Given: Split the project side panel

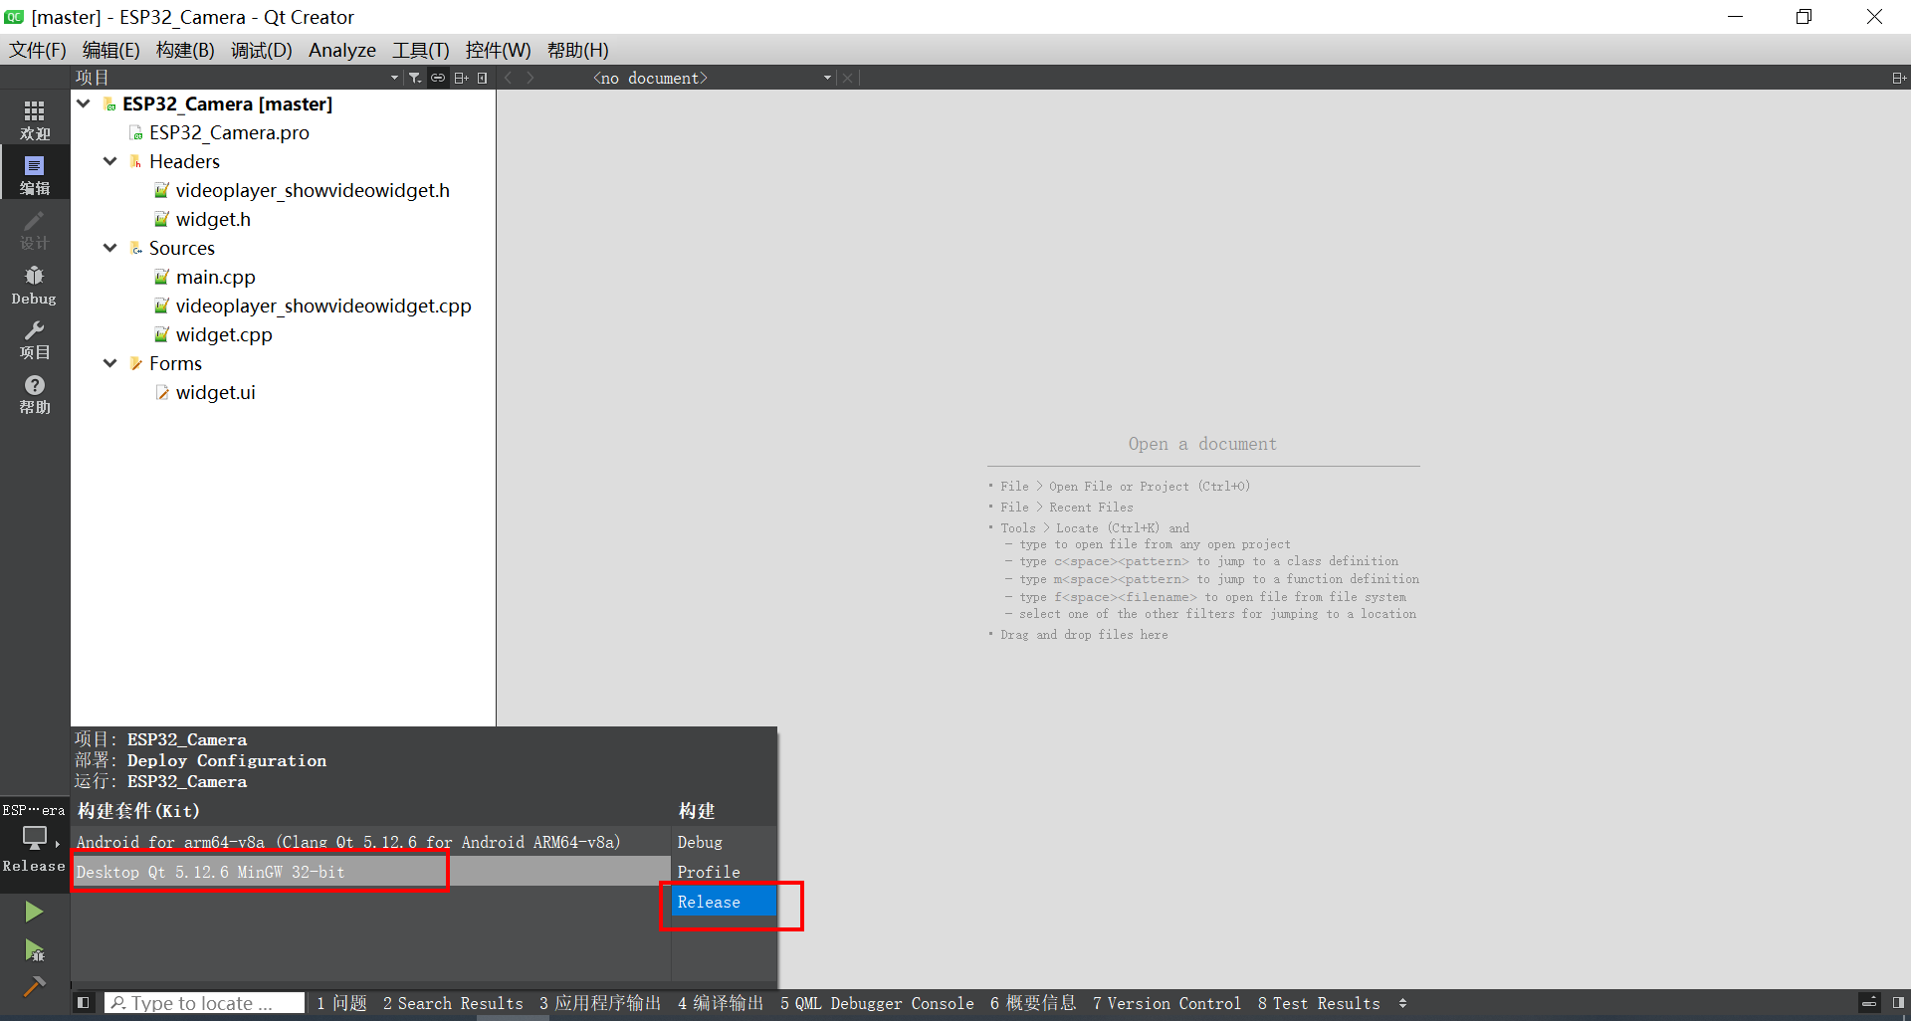Looking at the screenshot, I should tap(461, 78).
